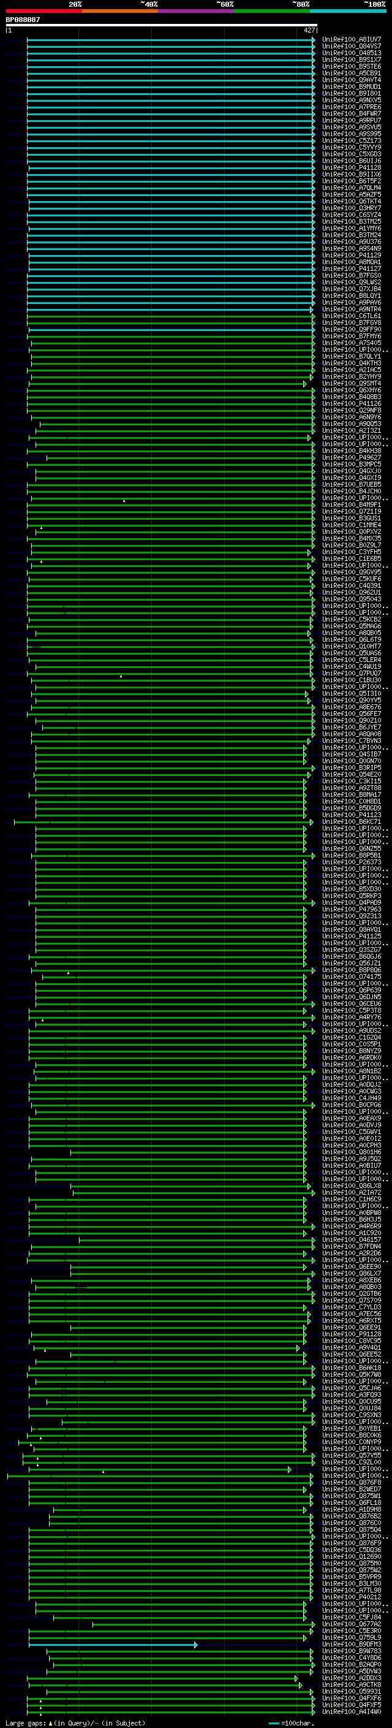The image size is (392, 1728).
Task: Select the UniRef100_C1MME4 label
Action: (x=351, y=525)
